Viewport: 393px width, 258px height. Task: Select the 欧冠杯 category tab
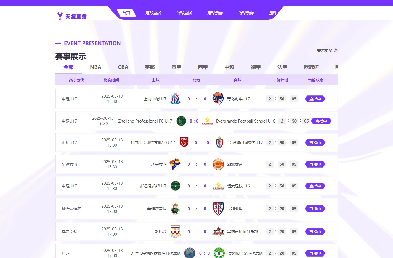(x=311, y=67)
